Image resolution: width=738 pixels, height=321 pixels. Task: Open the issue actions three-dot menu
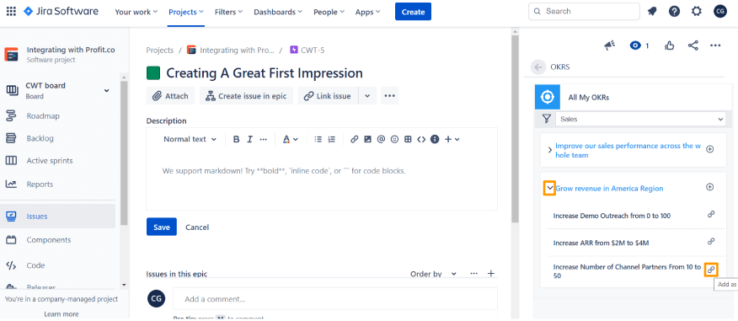click(715, 45)
